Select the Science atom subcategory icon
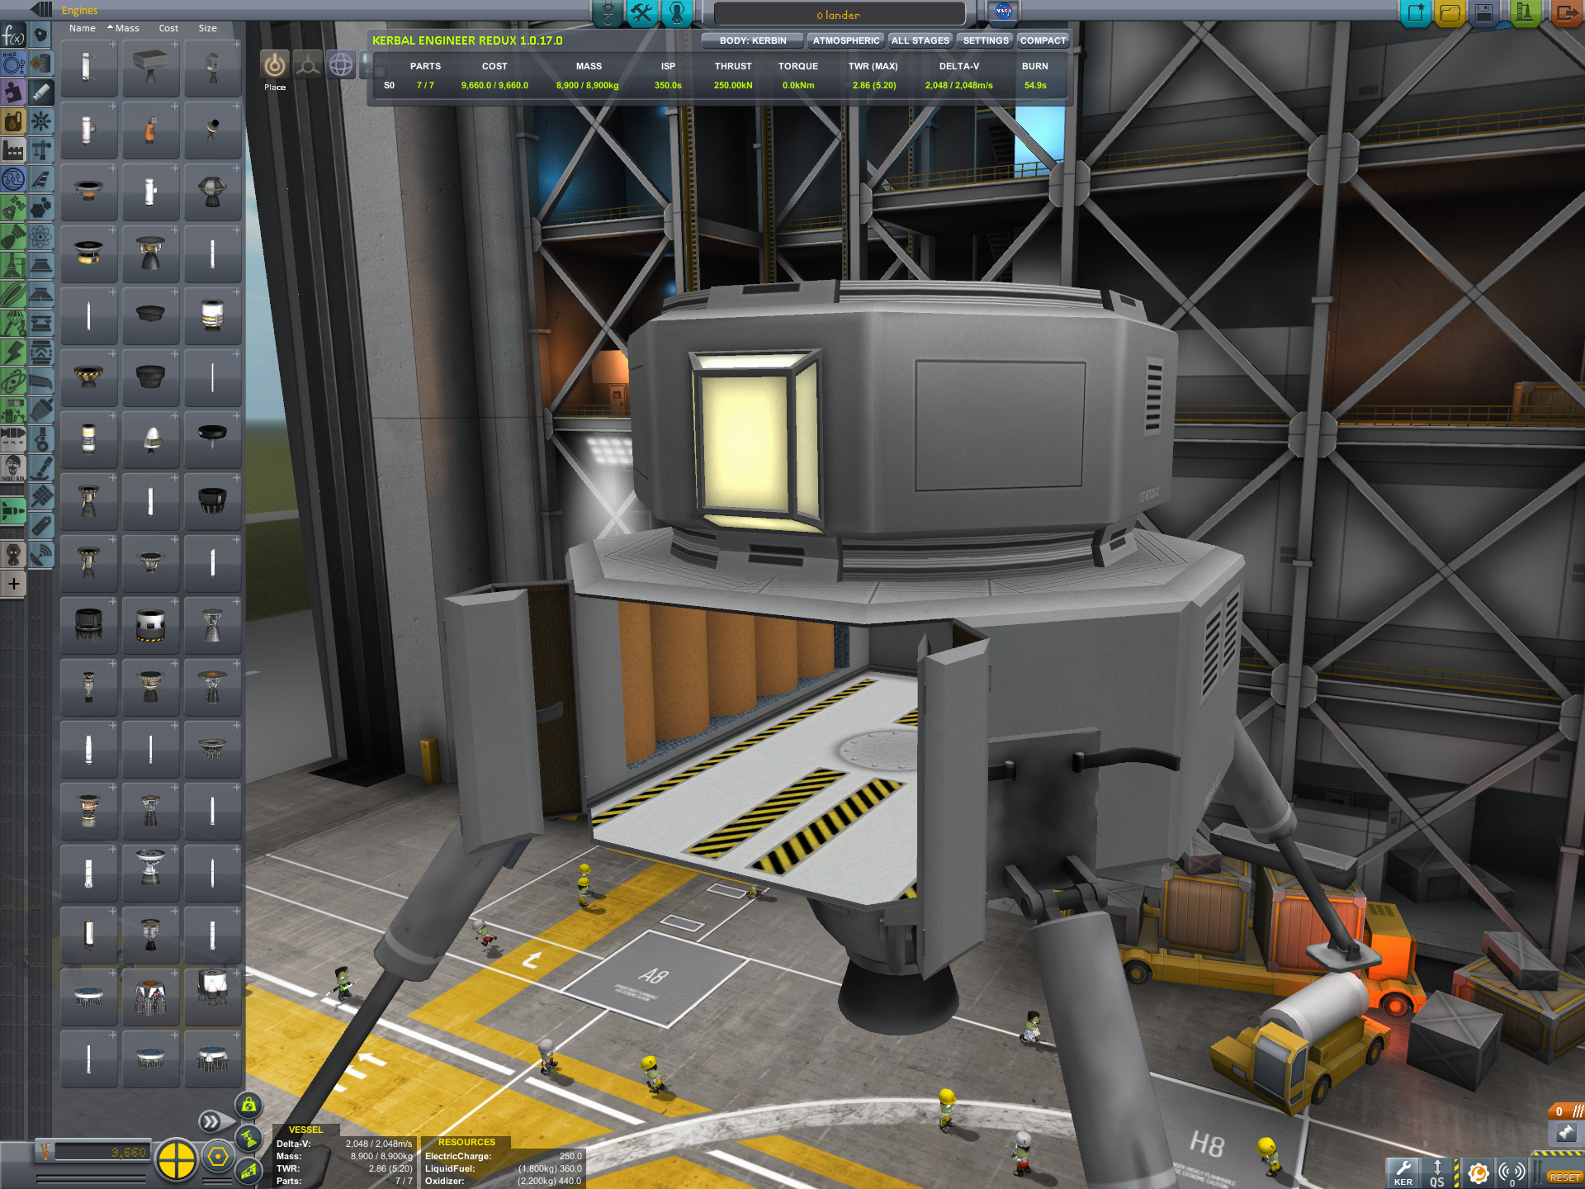This screenshot has width=1585, height=1189. tap(40, 237)
